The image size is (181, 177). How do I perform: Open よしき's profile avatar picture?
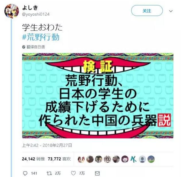point(11,11)
